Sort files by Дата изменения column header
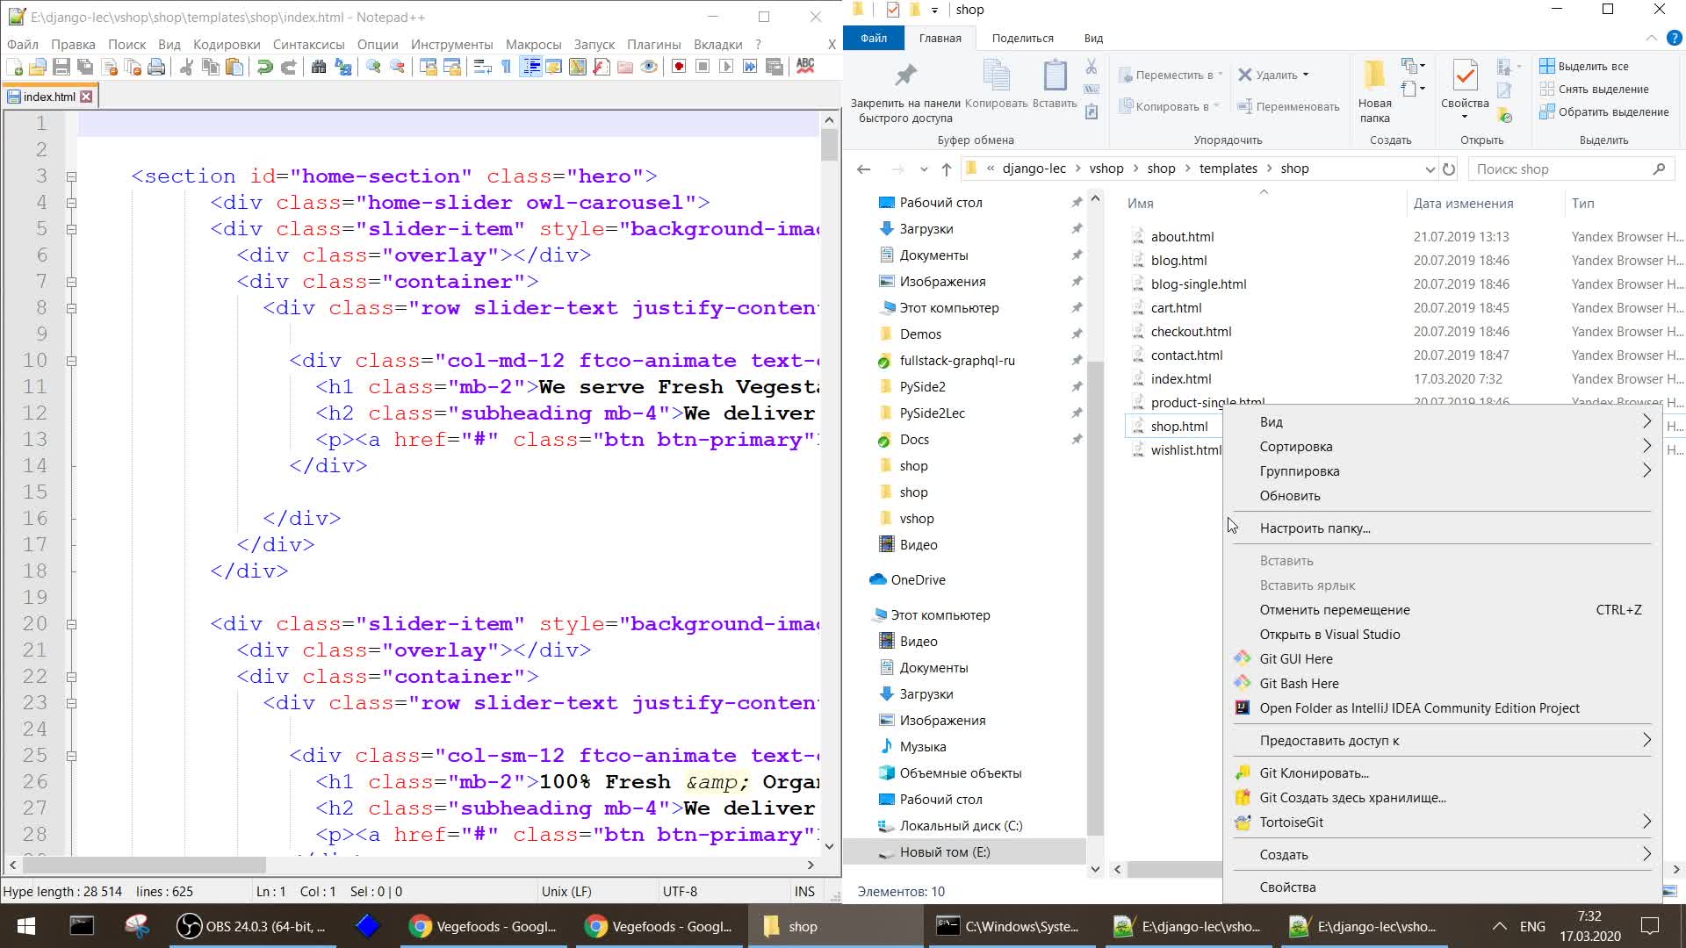Viewport: 1686px width, 948px height. coord(1463,204)
